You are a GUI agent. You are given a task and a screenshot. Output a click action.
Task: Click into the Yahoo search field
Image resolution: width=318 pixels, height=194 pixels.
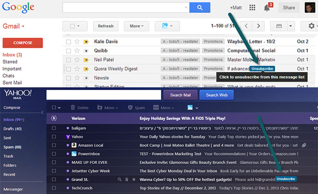pos(103,95)
